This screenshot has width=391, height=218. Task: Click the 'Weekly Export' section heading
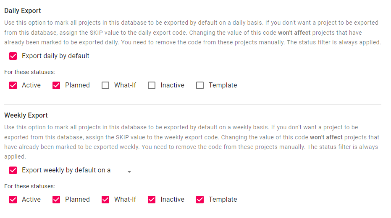tap(26, 115)
